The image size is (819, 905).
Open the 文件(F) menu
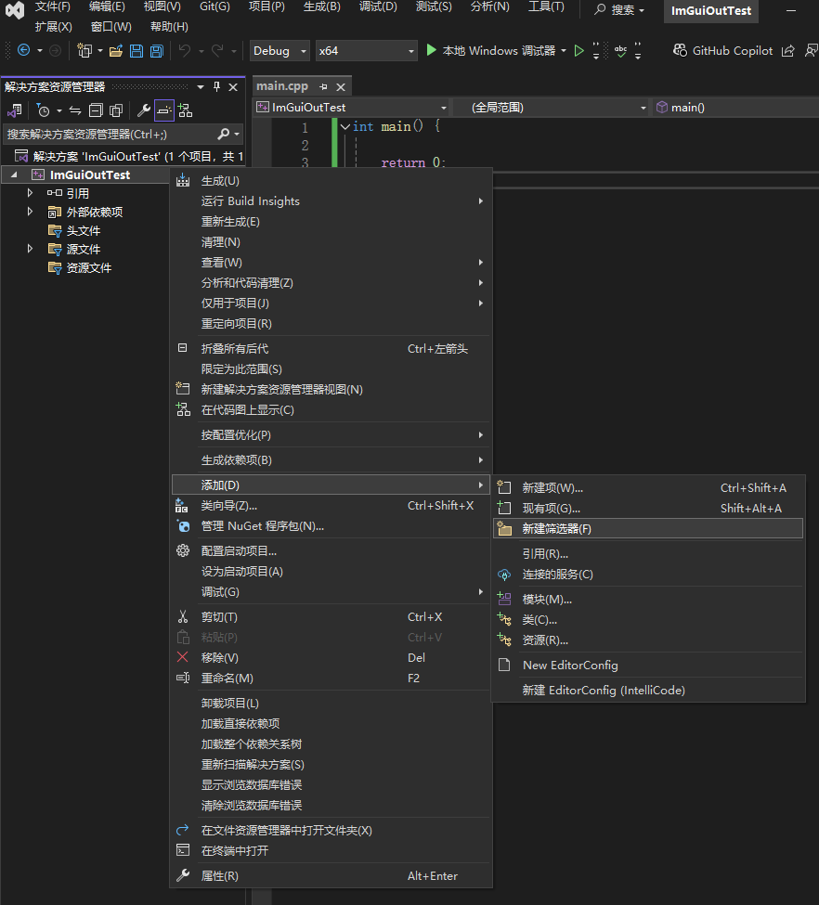tap(53, 6)
